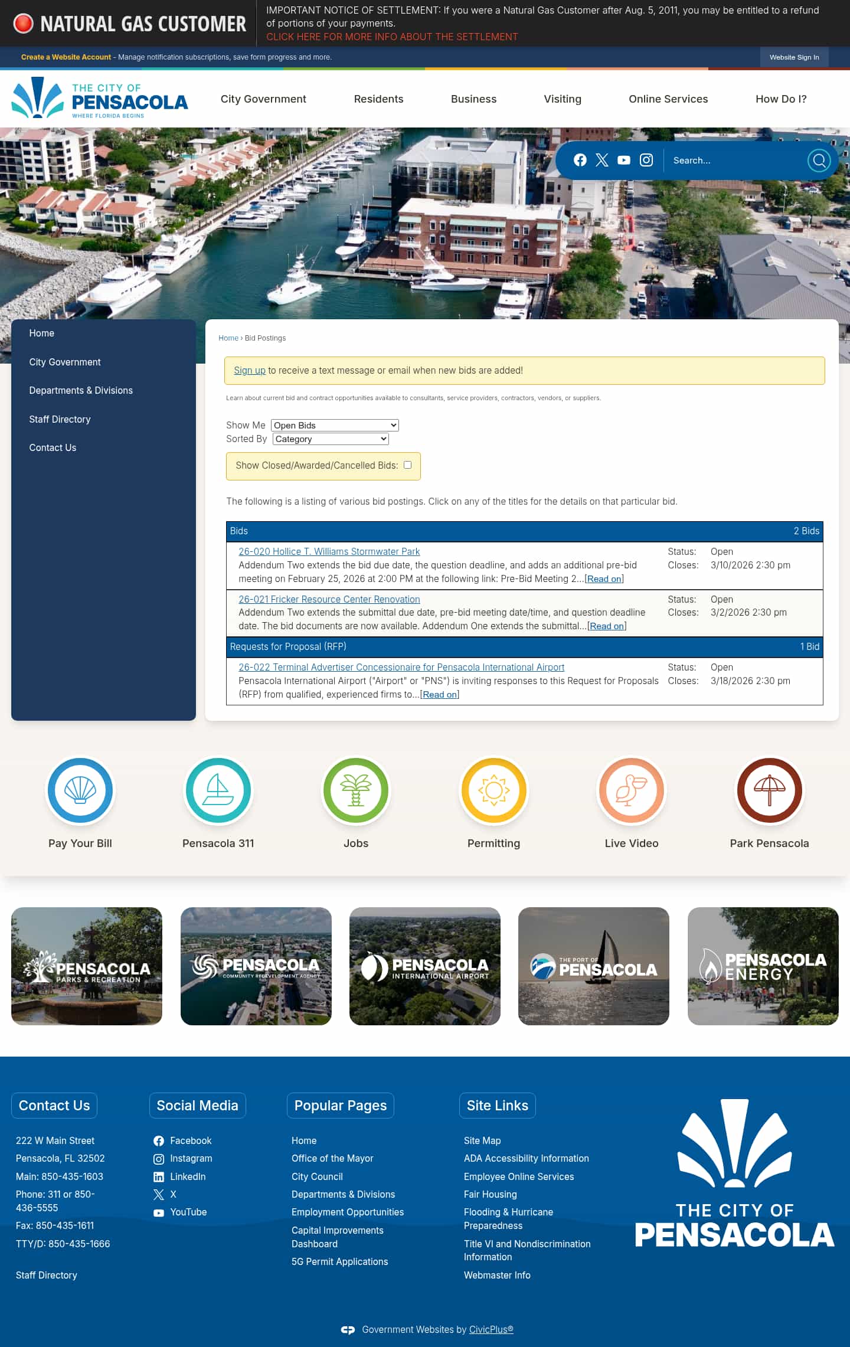This screenshot has width=850, height=1347.
Task: Click ADA Accessibility Information footer link
Action: 527,1159
